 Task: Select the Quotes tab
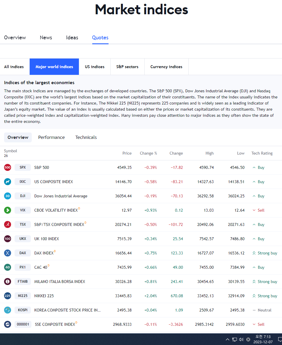(x=100, y=38)
